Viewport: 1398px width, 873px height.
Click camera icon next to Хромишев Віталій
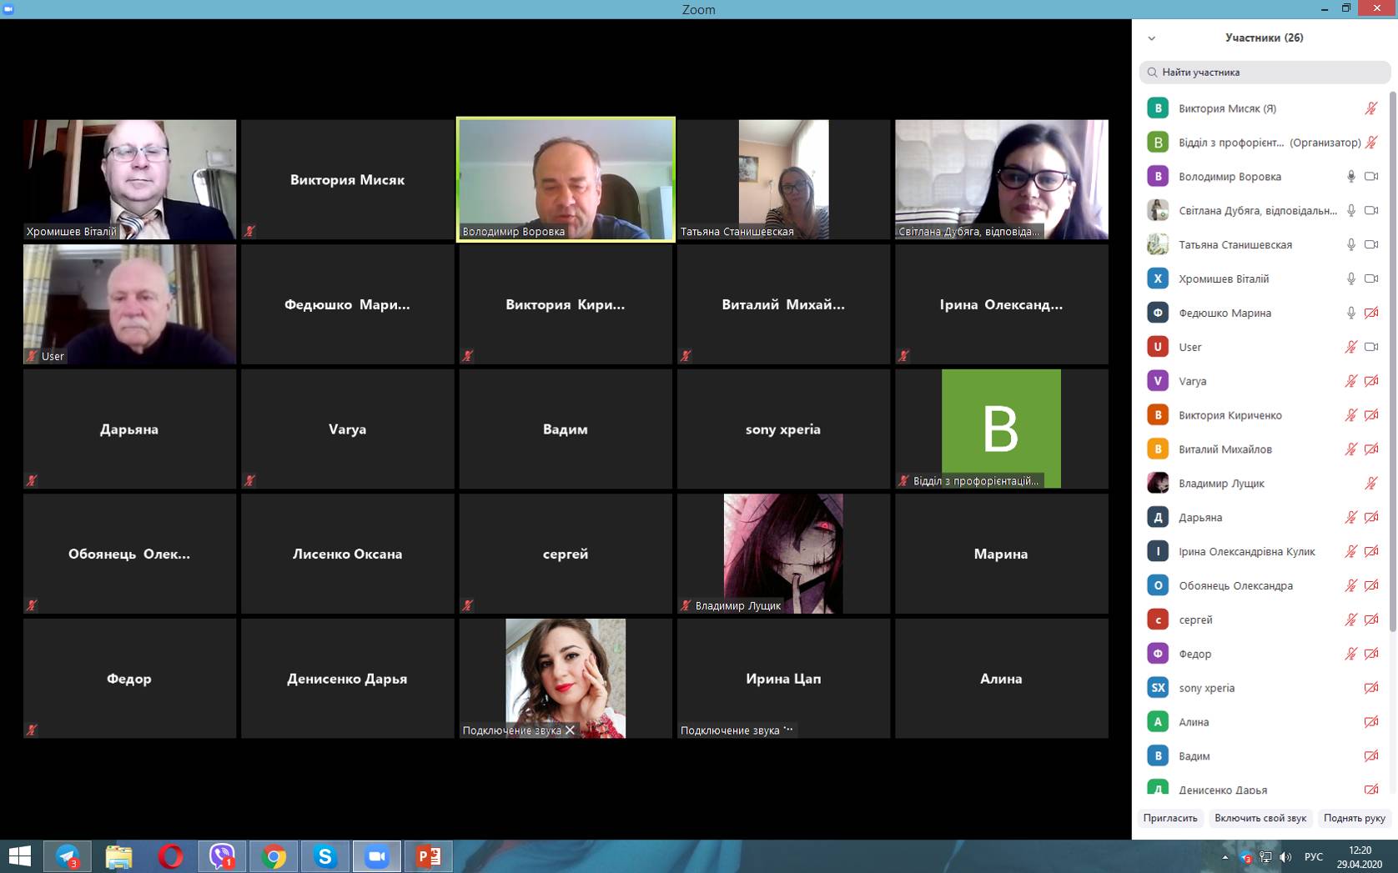[1370, 278]
